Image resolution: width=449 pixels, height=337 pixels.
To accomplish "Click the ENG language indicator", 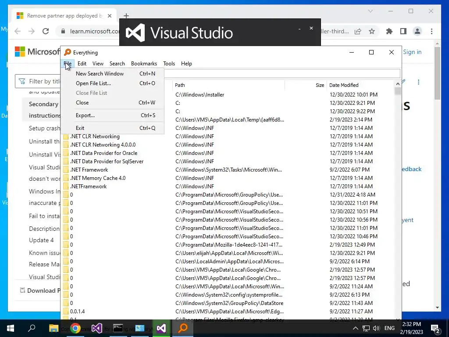I will tap(389, 328).
